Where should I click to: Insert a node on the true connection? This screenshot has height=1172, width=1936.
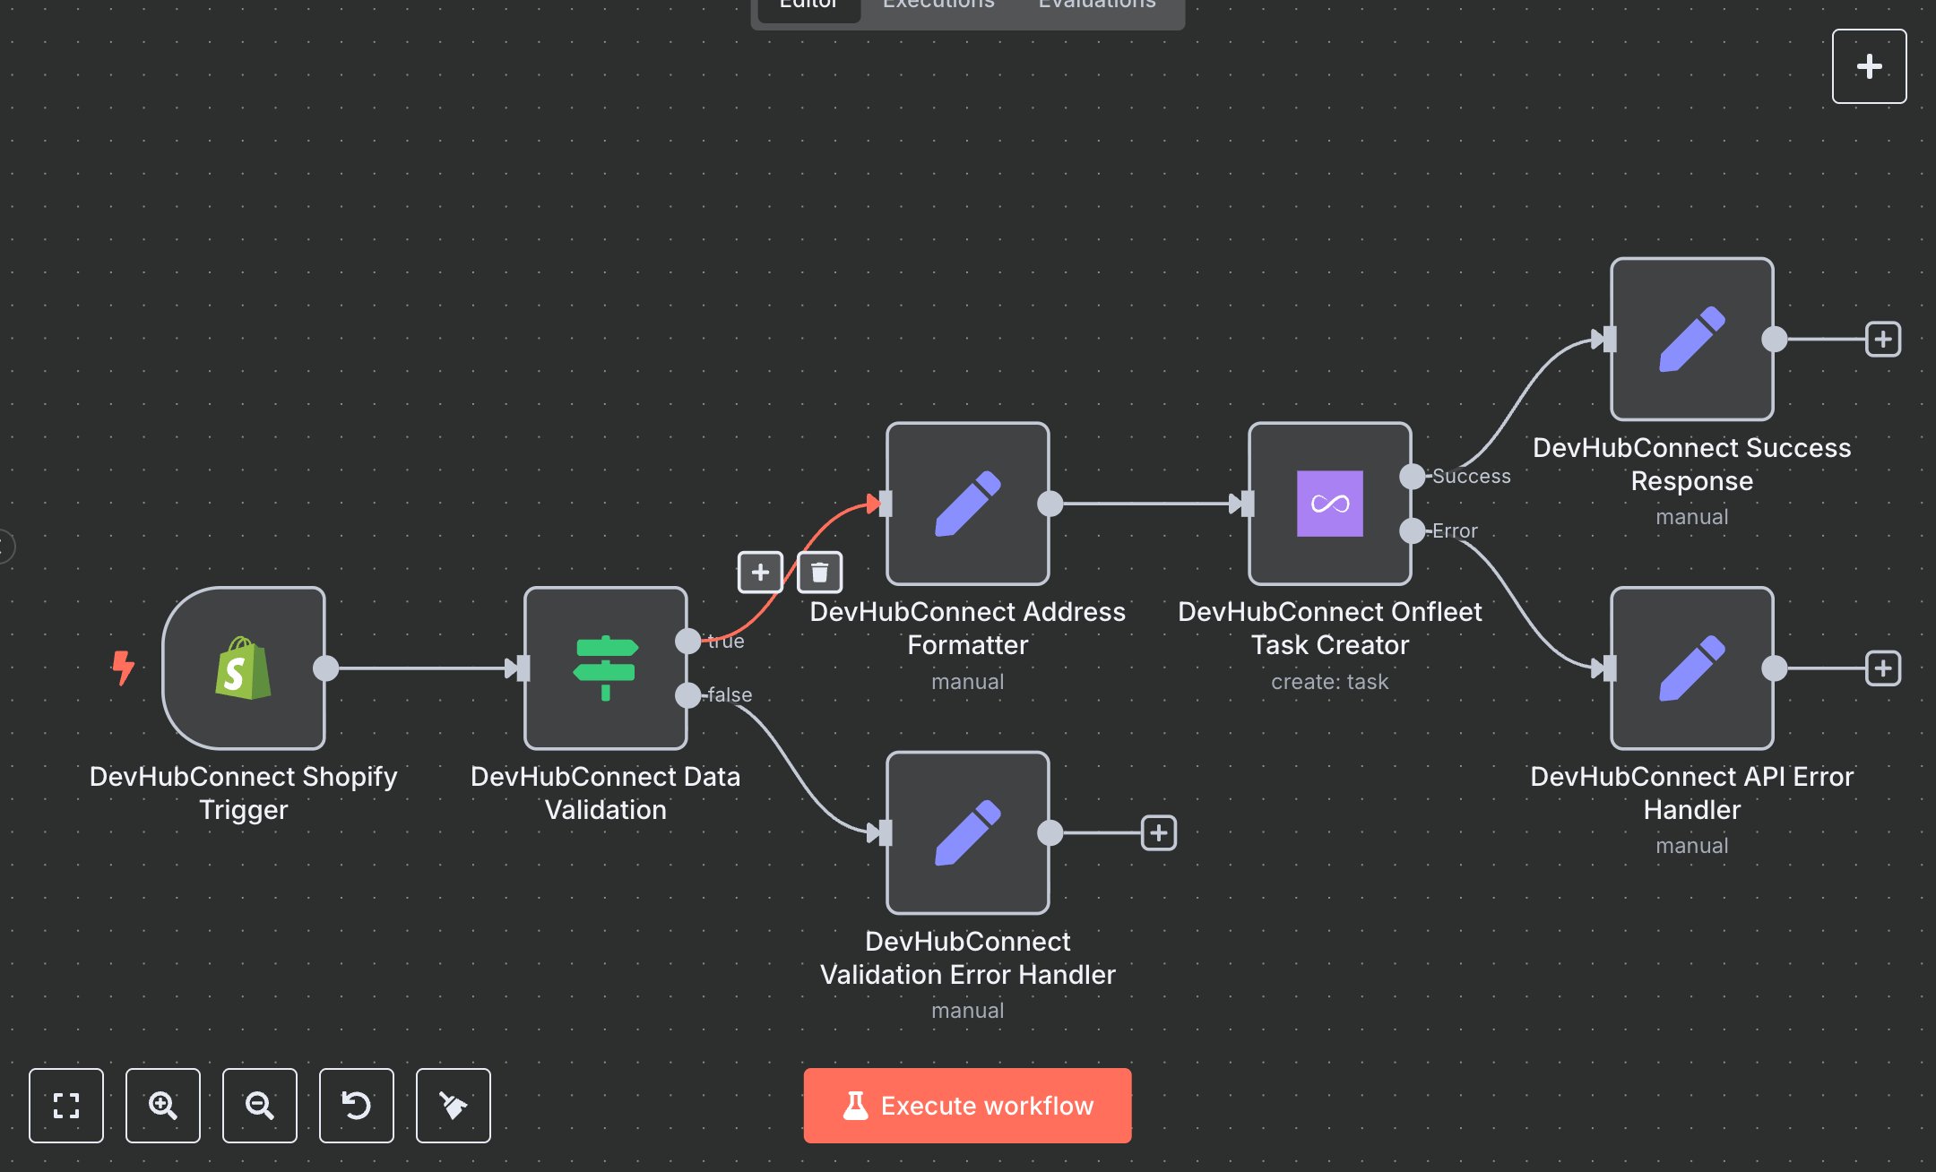point(759,573)
